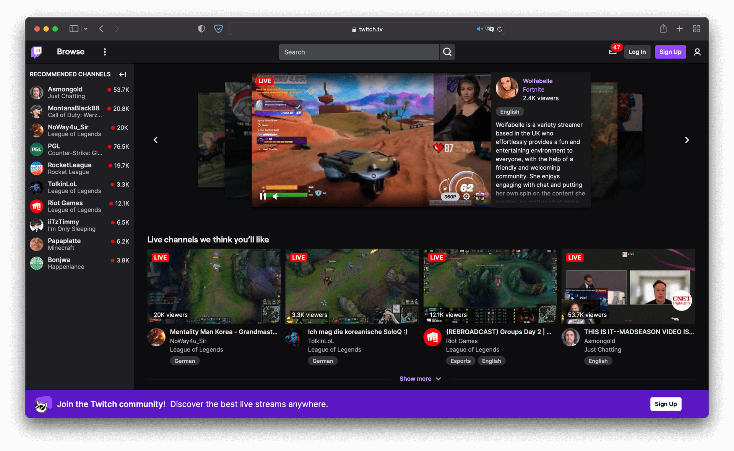Open Riot Games channel in sidebar
The image size is (734, 451).
(x=80, y=206)
